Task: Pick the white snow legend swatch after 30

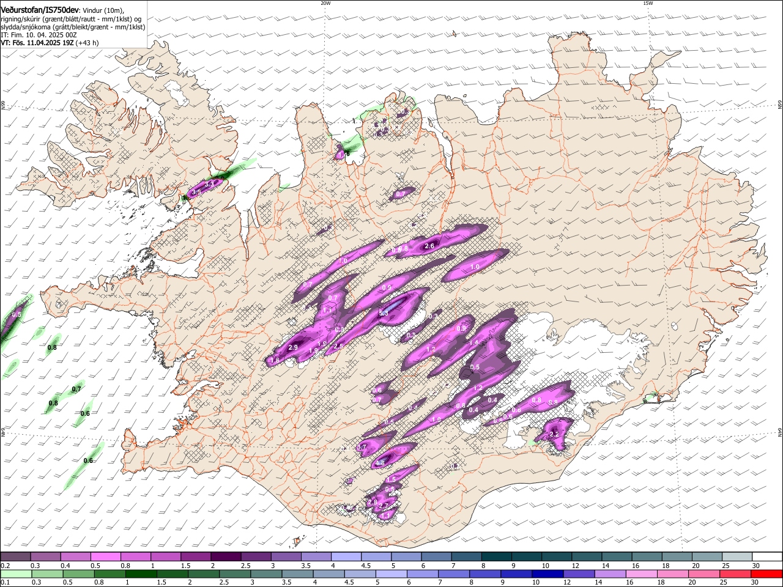Action: 767,557
